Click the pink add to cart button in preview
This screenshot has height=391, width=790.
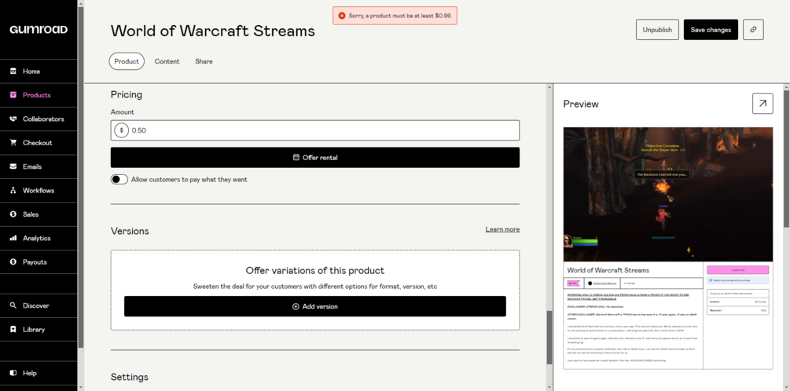pyautogui.click(x=737, y=270)
